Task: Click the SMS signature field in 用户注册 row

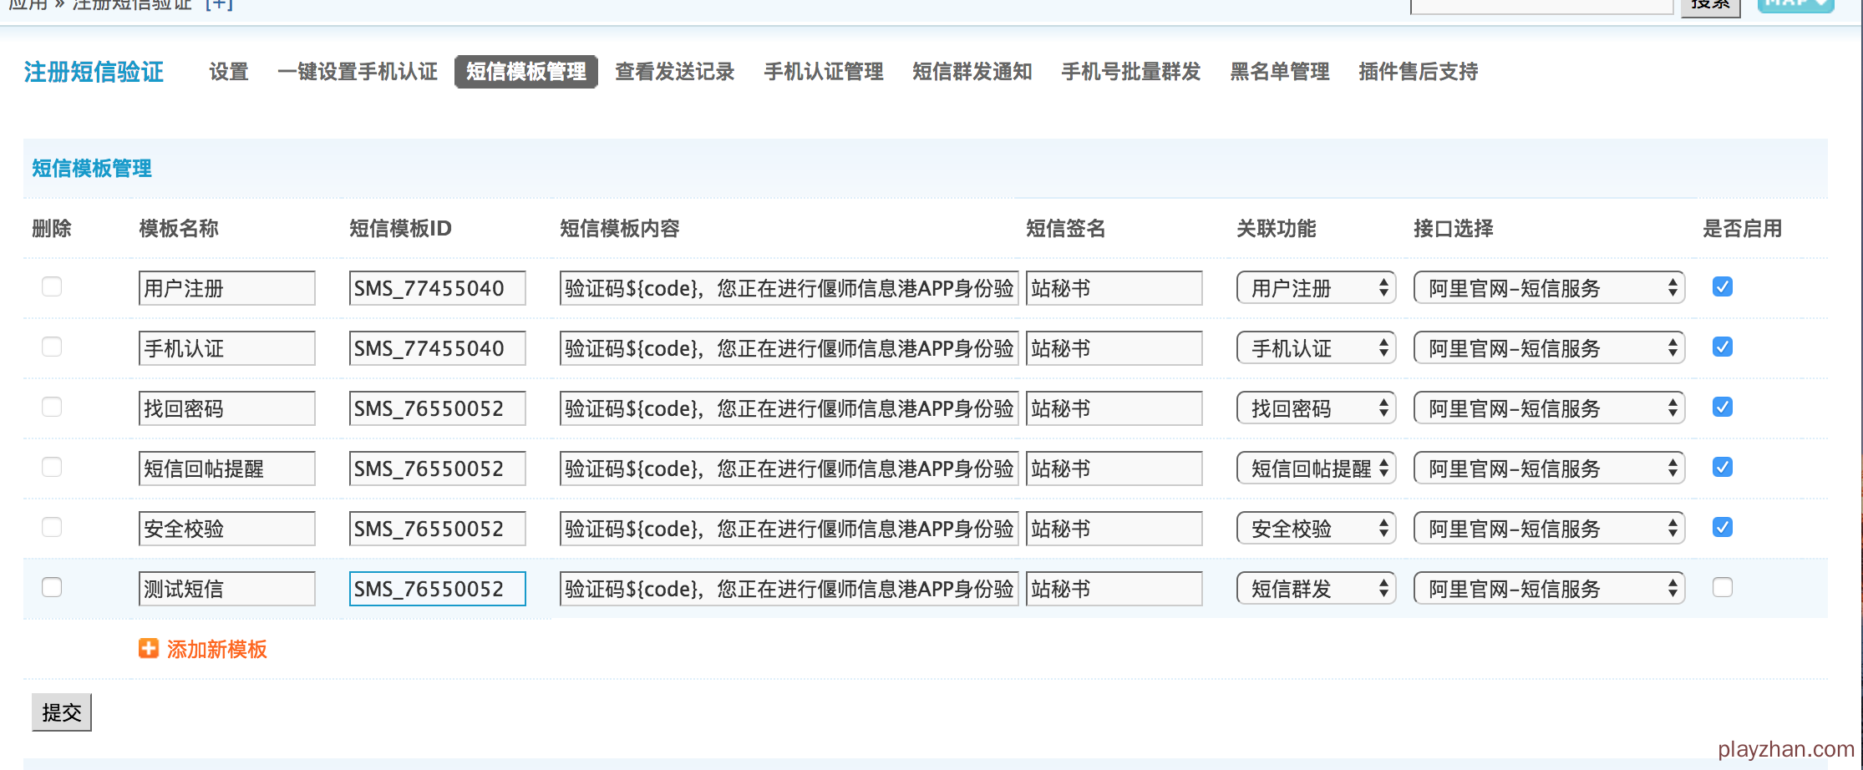Action: pos(1114,288)
